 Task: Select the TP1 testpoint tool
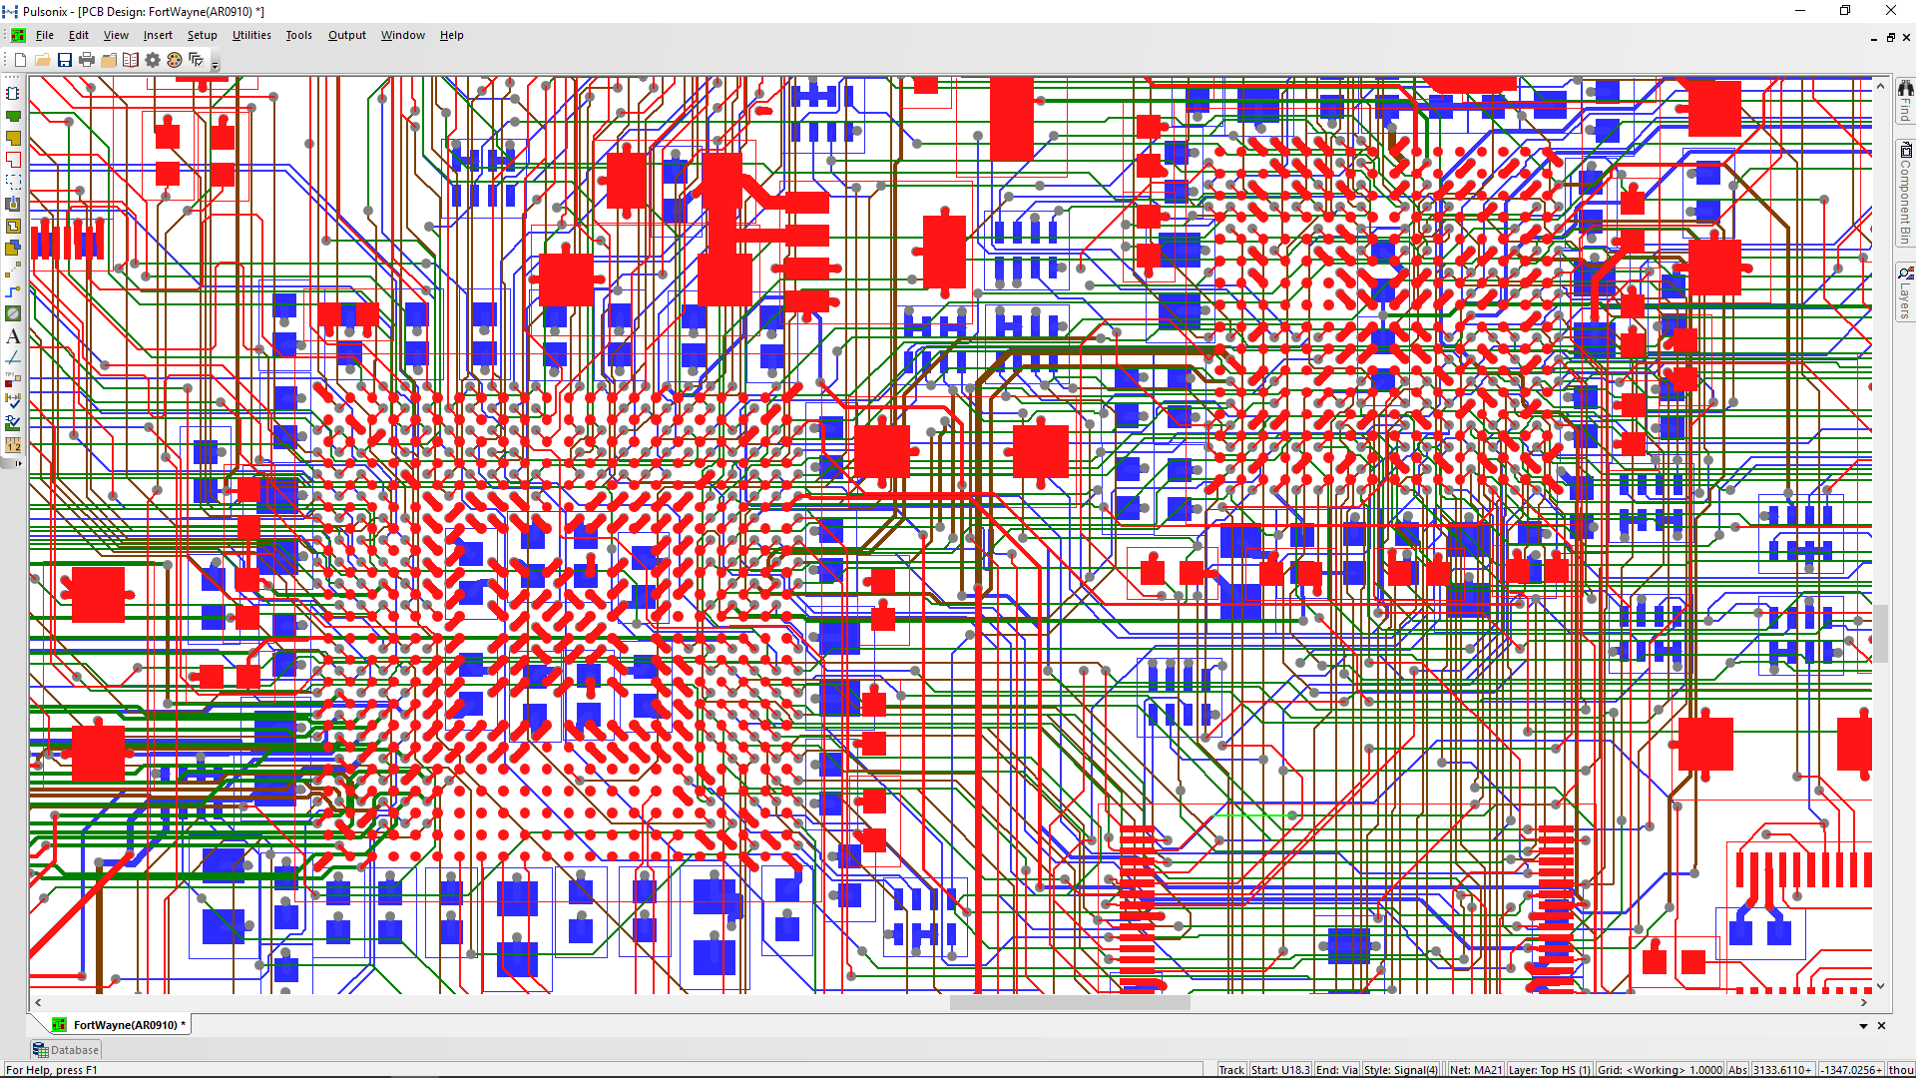13,379
